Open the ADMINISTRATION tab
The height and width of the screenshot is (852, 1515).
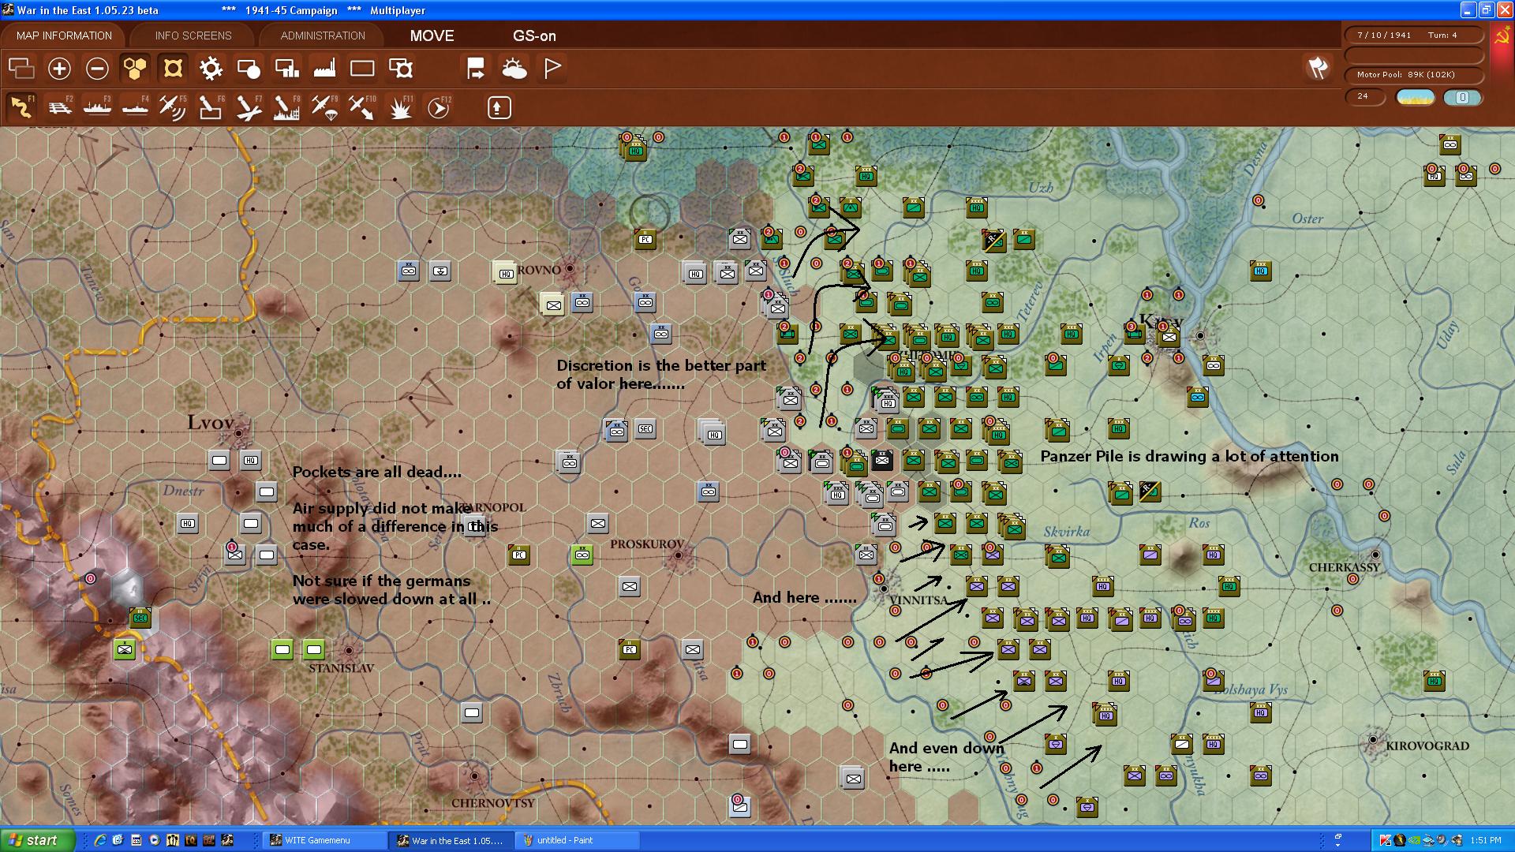[x=323, y=35]
